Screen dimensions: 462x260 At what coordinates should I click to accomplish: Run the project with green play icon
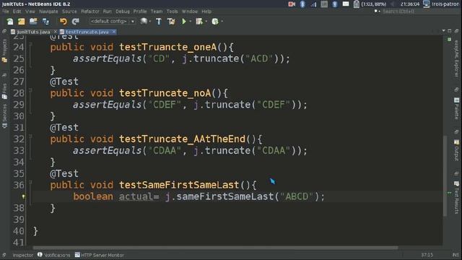[184, 22]
